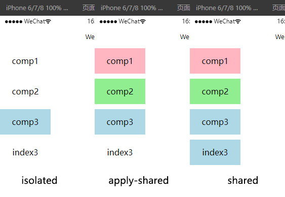Click the WiFi icon in third simulator
Image resolution: width=285 pixels, height=197 pixels.
tap(238, 21)
